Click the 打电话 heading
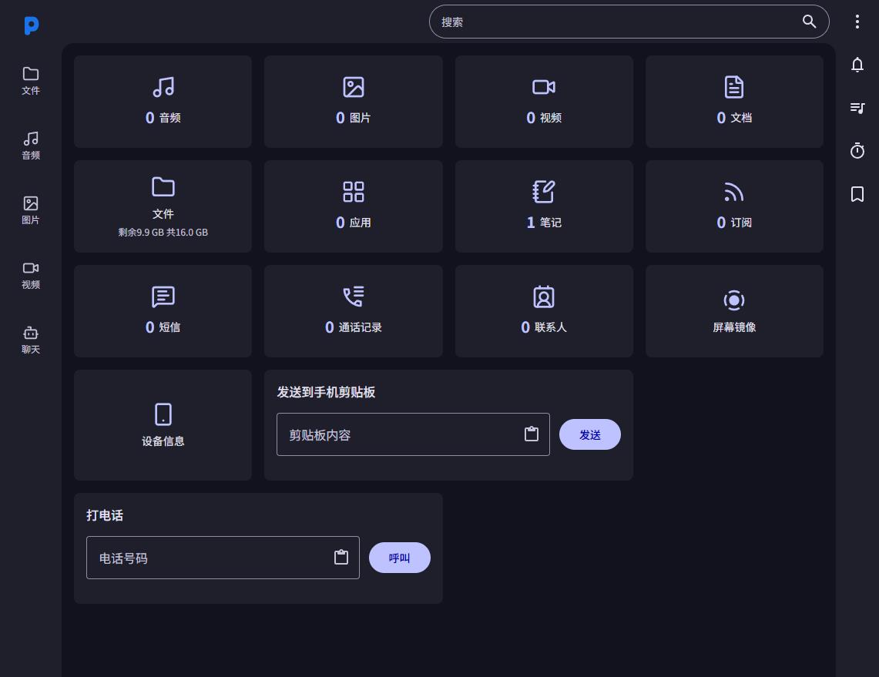Screen dimensions: 879x677 coord(105,515)
